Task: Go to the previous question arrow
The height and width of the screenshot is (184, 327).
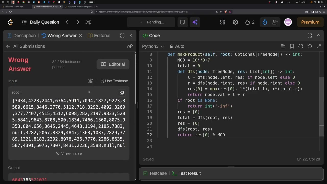Action: pyautogui.click(x=67, y=22)
